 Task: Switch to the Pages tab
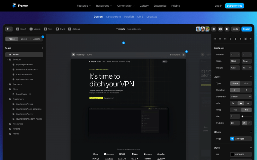pyautogui.click(x=12, y=39)
